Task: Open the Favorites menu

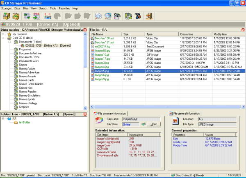Action: click(x=64, y=9)
